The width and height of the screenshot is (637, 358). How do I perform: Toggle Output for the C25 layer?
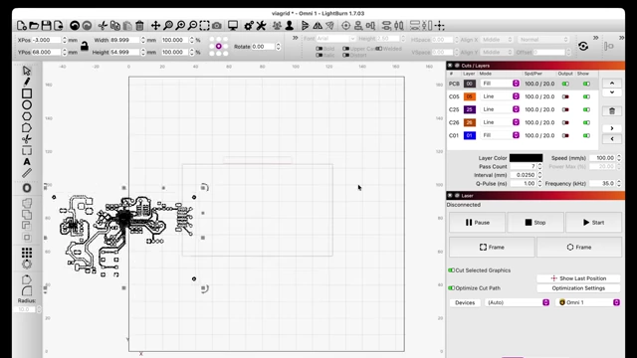click(x=565, y=109)
